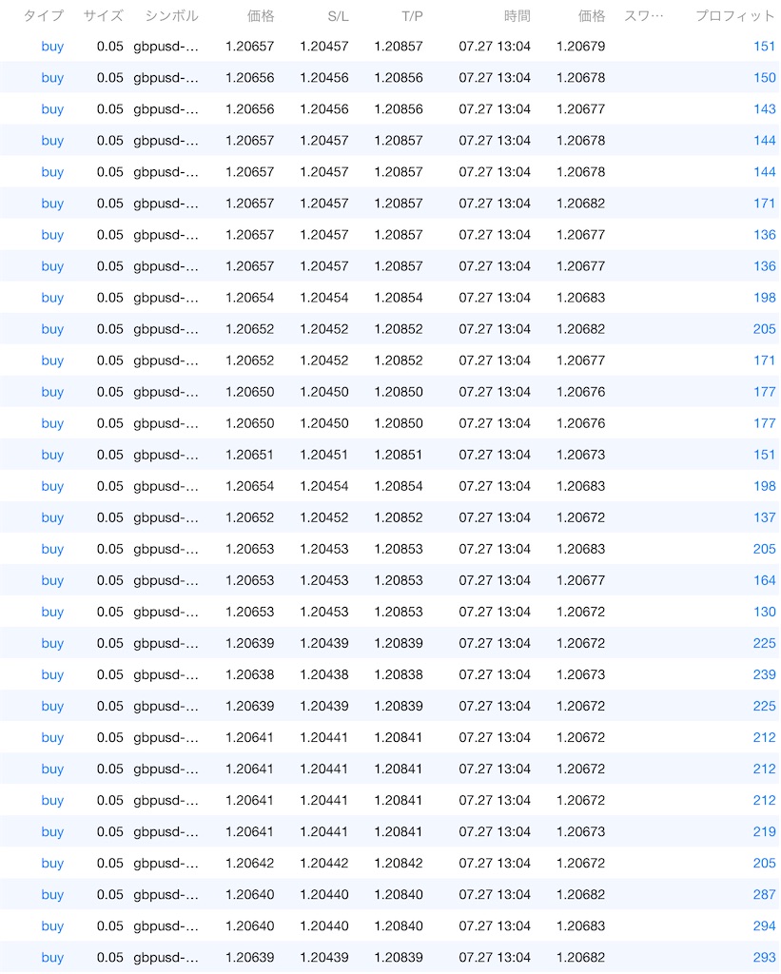Screen dimensions: 781x974
Task: Click the 価格 header right of 時間
Action: click(x=592, y=15)
